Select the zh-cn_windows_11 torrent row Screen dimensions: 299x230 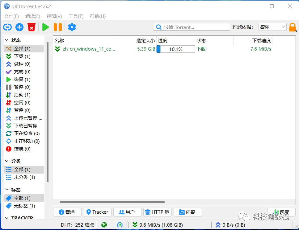[x=163, y=49]
